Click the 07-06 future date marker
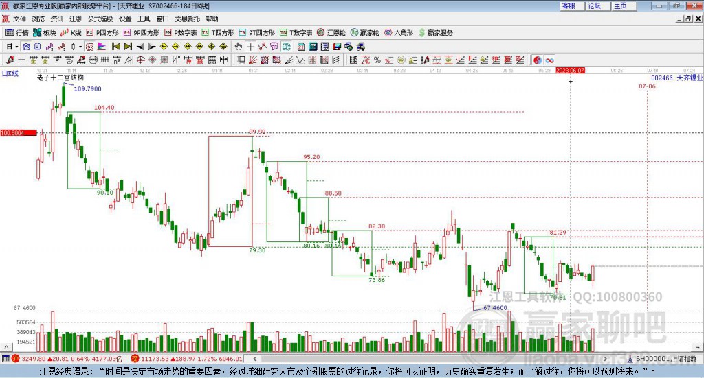This screenshot has height=378, width=704. (647, 86)
